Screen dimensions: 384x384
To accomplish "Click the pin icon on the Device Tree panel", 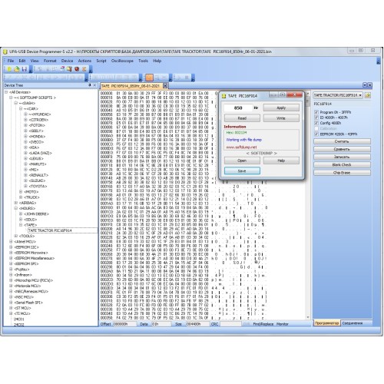I will point(90,85).
